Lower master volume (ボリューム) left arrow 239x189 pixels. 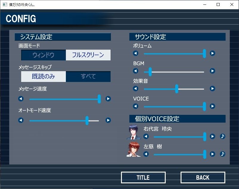tap(136, 53)
